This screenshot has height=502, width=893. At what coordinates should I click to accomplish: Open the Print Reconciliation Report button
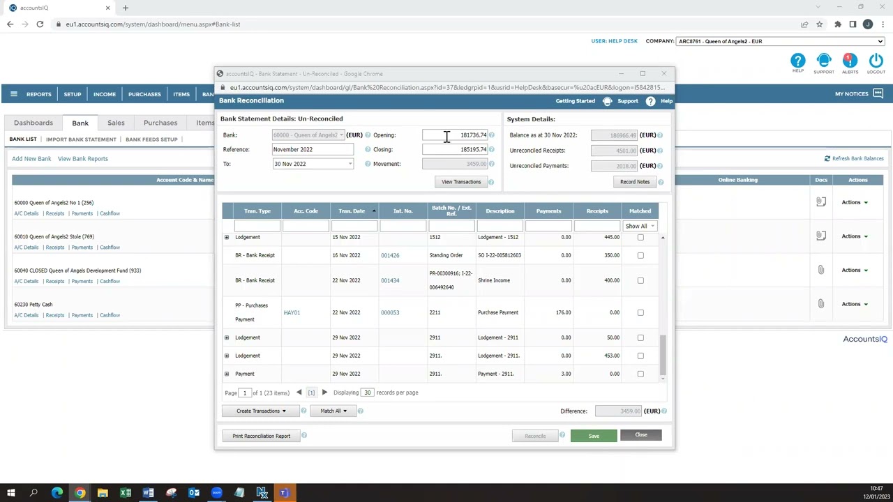point(261,435)
